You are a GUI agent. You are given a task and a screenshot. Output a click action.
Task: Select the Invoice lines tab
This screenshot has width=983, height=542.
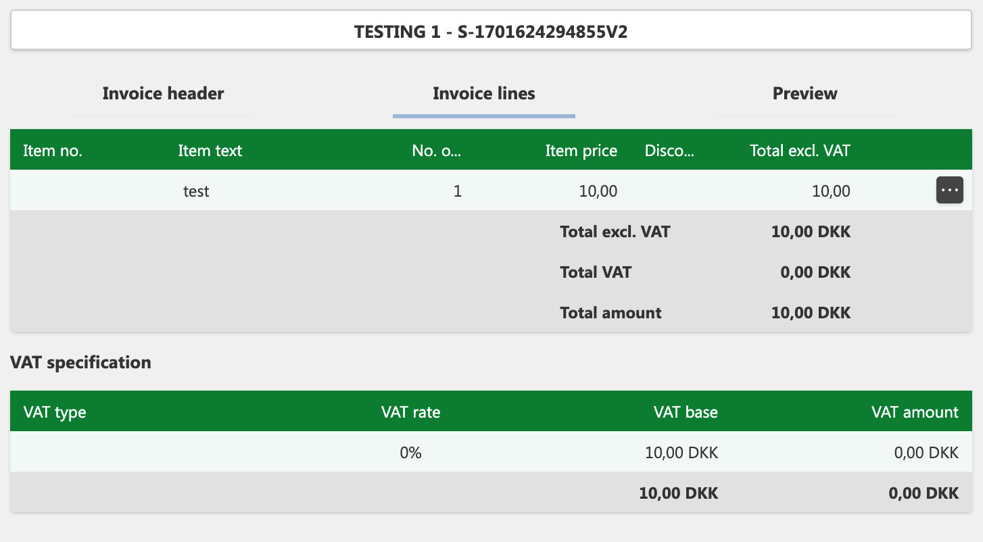tap(484, 94)
